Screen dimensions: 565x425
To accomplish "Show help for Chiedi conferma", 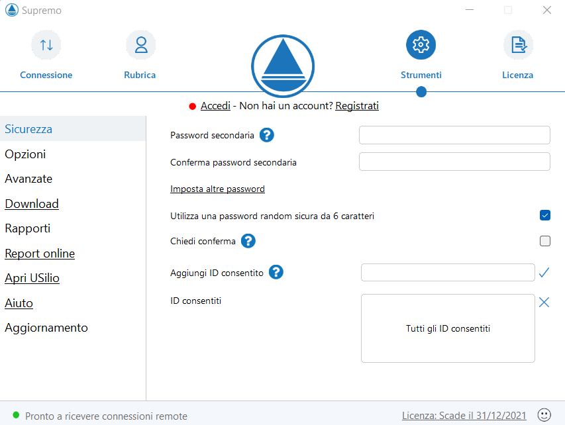I will [248, 241].
